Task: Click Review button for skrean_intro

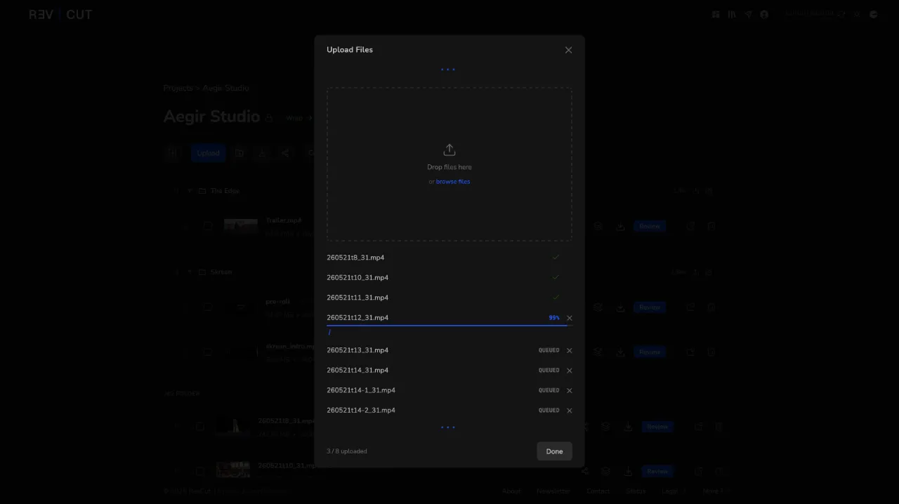Action: tap(650, 352)
